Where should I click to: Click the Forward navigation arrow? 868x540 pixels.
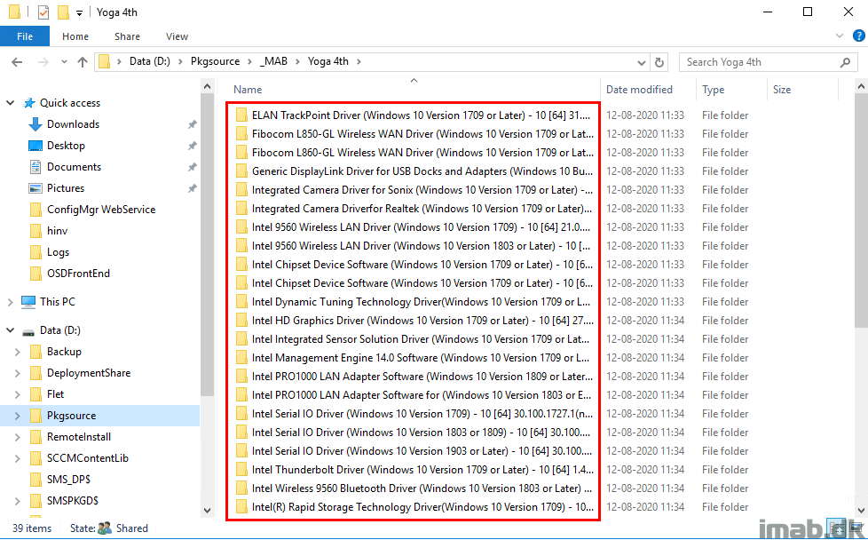pos(43,62)
